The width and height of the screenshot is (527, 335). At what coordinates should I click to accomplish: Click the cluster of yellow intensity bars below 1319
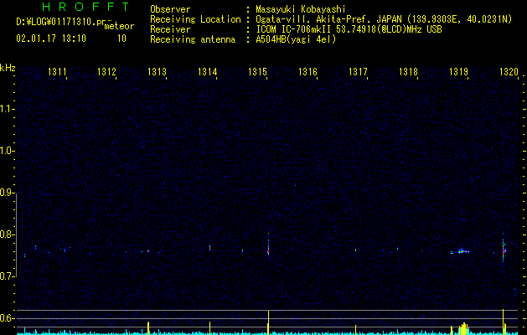click(x=463, y=328)
